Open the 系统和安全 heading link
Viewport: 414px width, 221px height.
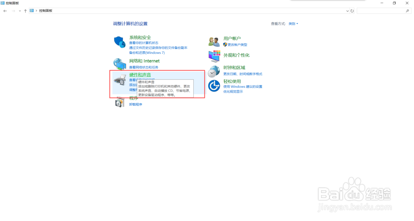click(140, 38)
